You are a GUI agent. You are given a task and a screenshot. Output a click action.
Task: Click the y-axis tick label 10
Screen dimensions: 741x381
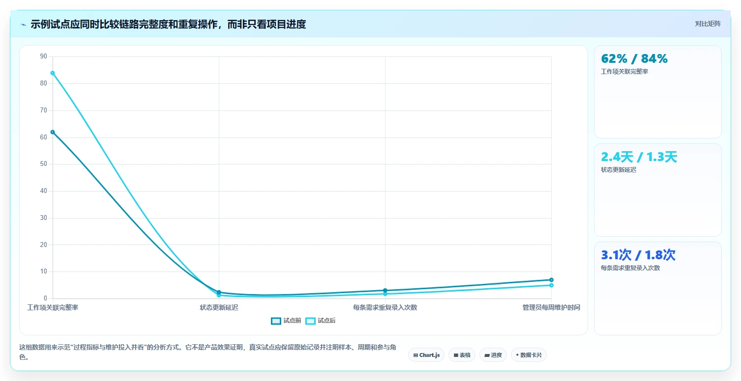43,272
